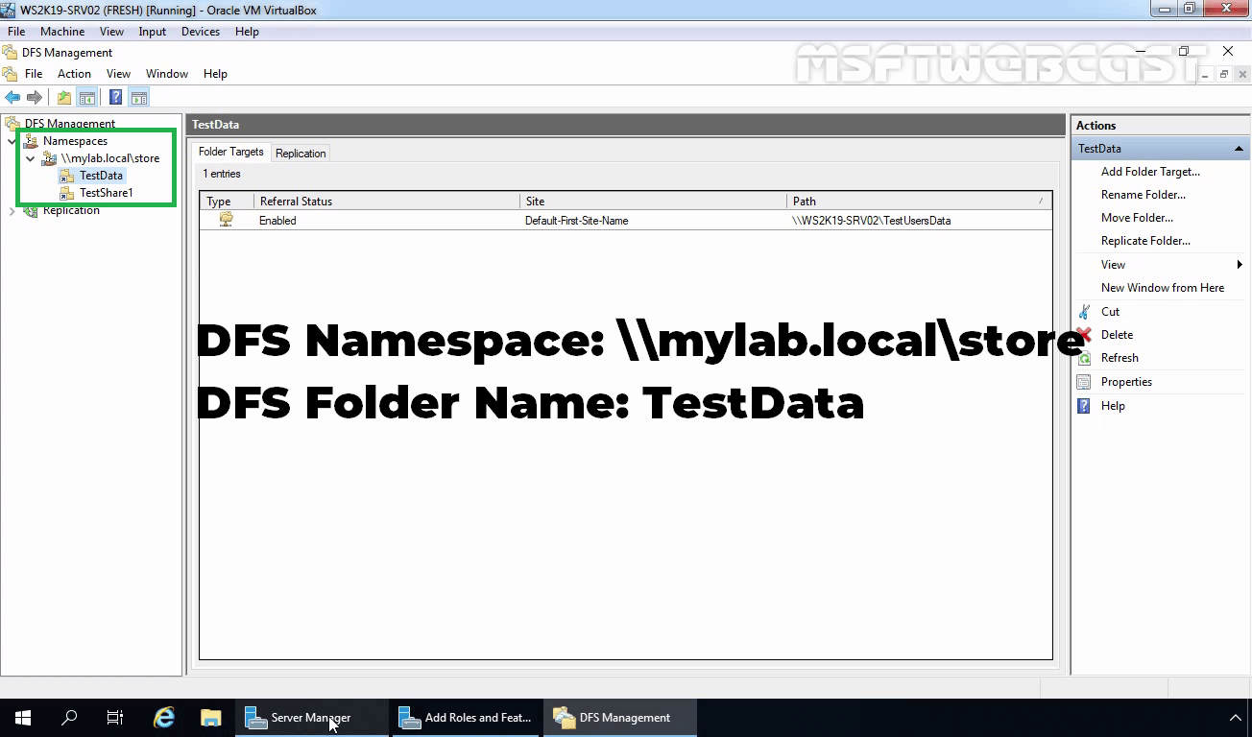Click Properties action text

[x=1126, y=382]
